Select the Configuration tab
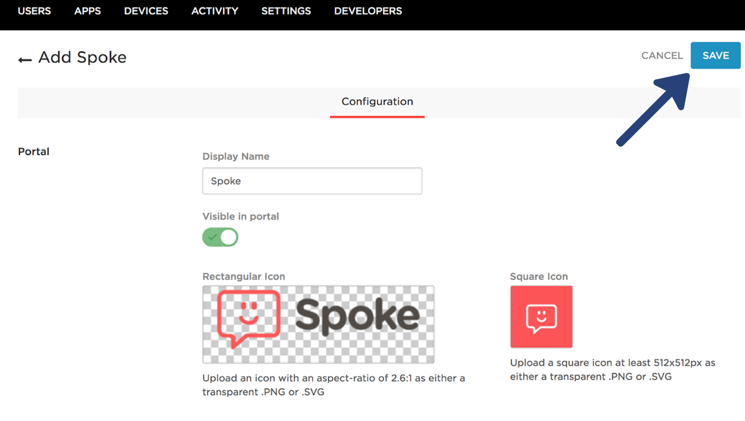The image size is (745, 421). coord(377,102)
